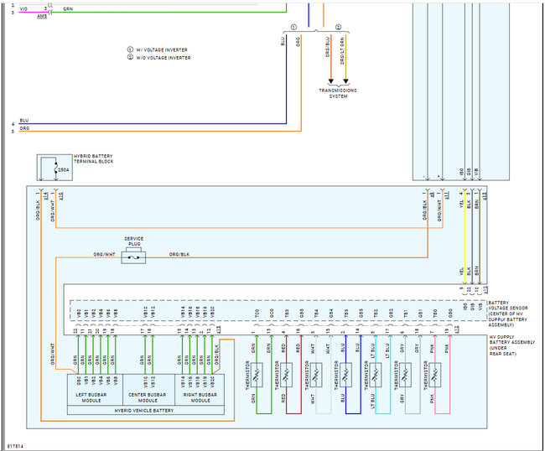Click 'ORG/BLK' label right of Service Plug
The image size is (545, 451).
point(179,254)
